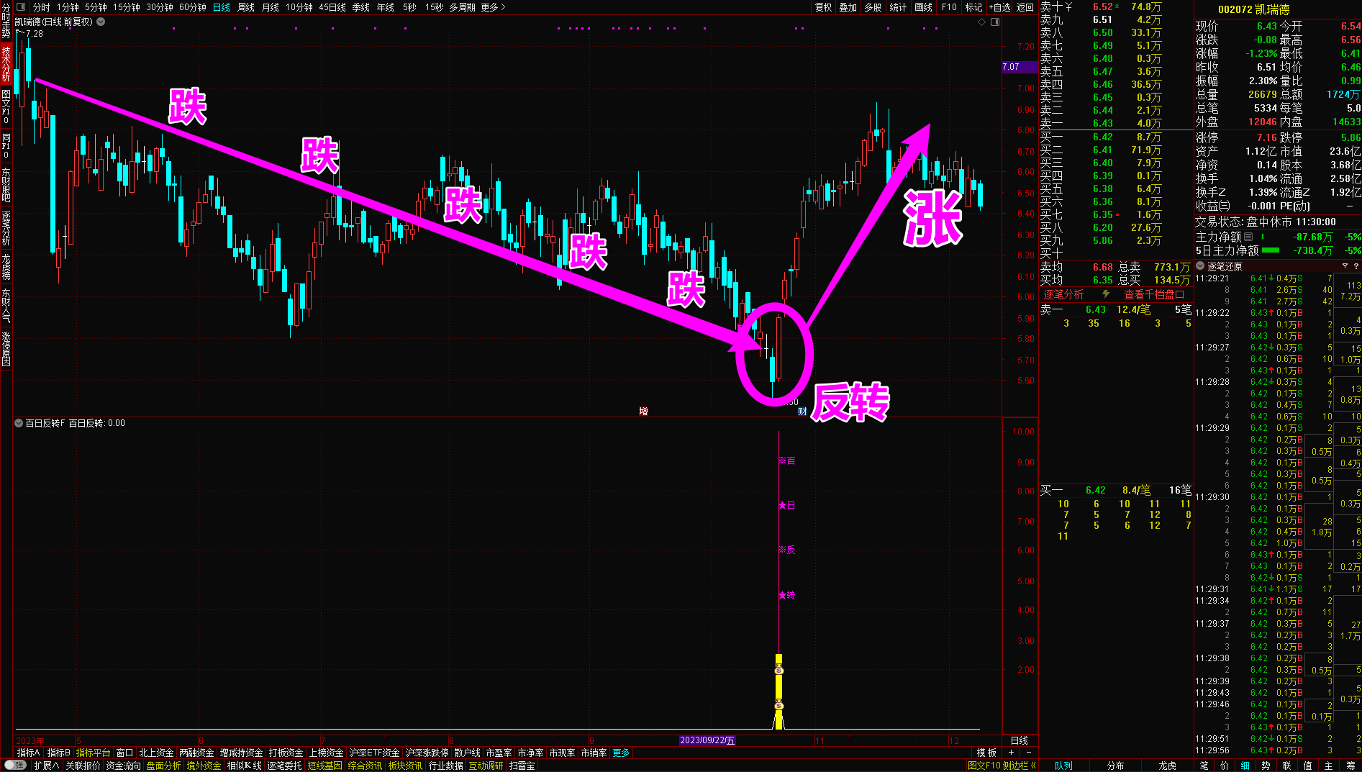The image size is (1362, 772).
Task: Click the lightning icon next to 逐笔分析
Action: coord(1106,294)
